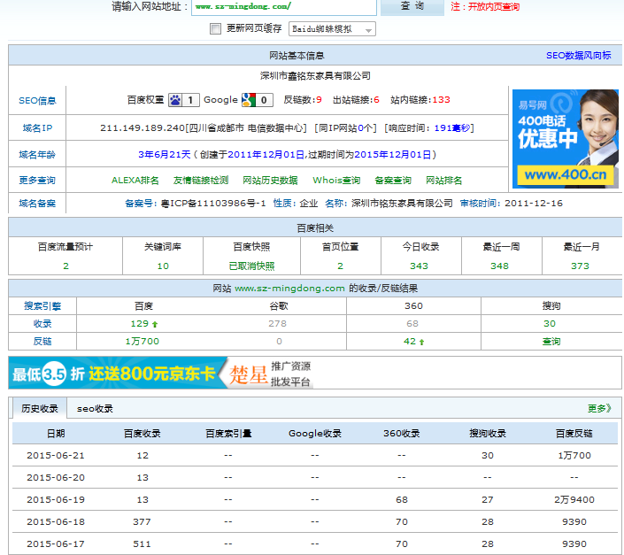Click the 开放内页查询 note link
This screenshot has height=555, width=624.
pos(493,6)
